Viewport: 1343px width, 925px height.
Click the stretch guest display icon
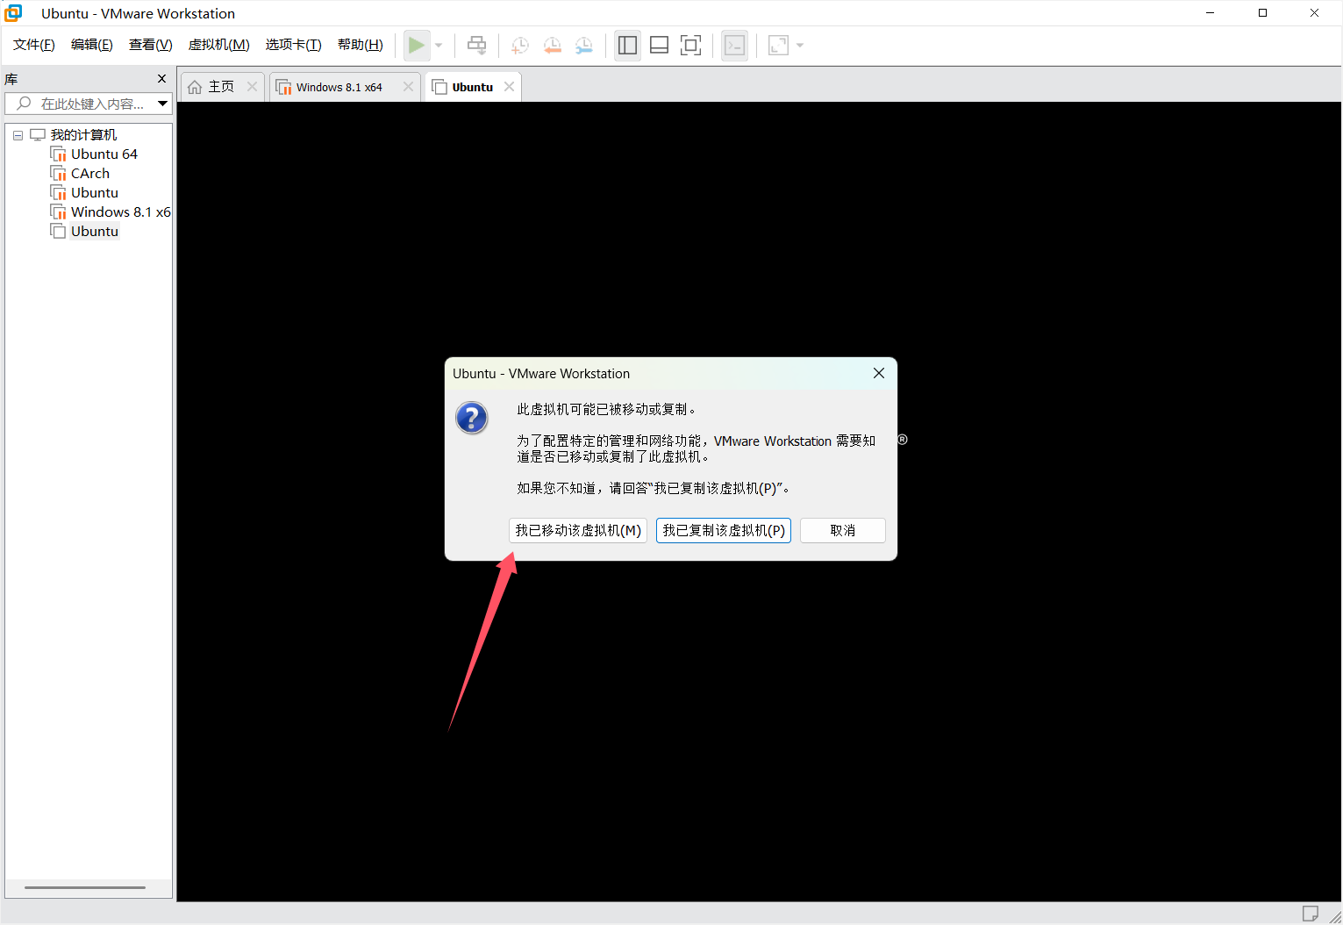point(778,45)
